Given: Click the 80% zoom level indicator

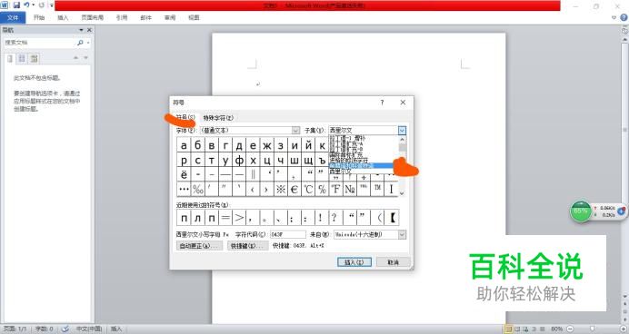Looking at the screenshot, I should 556,329.
